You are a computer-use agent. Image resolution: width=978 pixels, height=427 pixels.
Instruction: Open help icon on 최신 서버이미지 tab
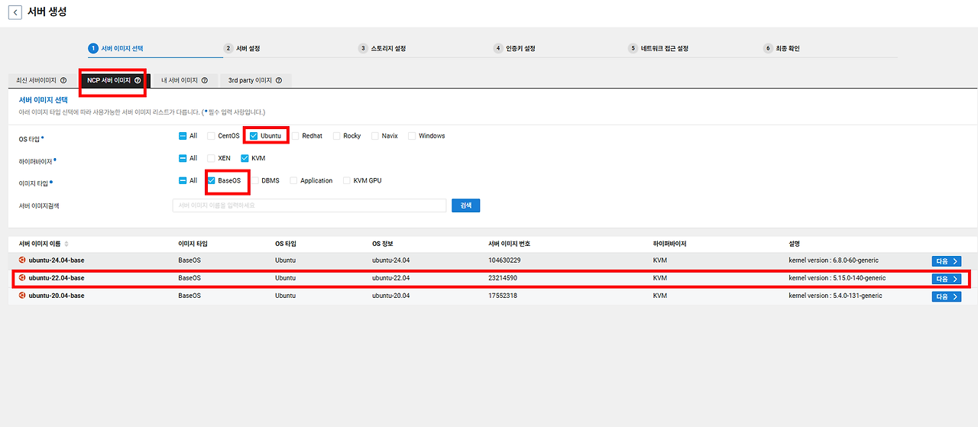63,80
